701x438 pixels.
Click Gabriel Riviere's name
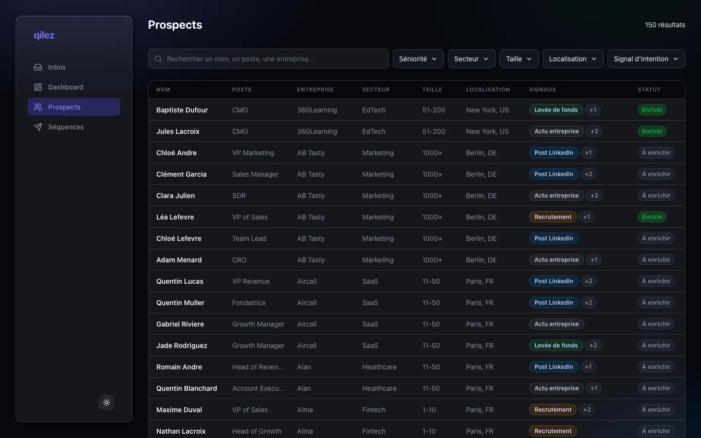coord(180,324)
